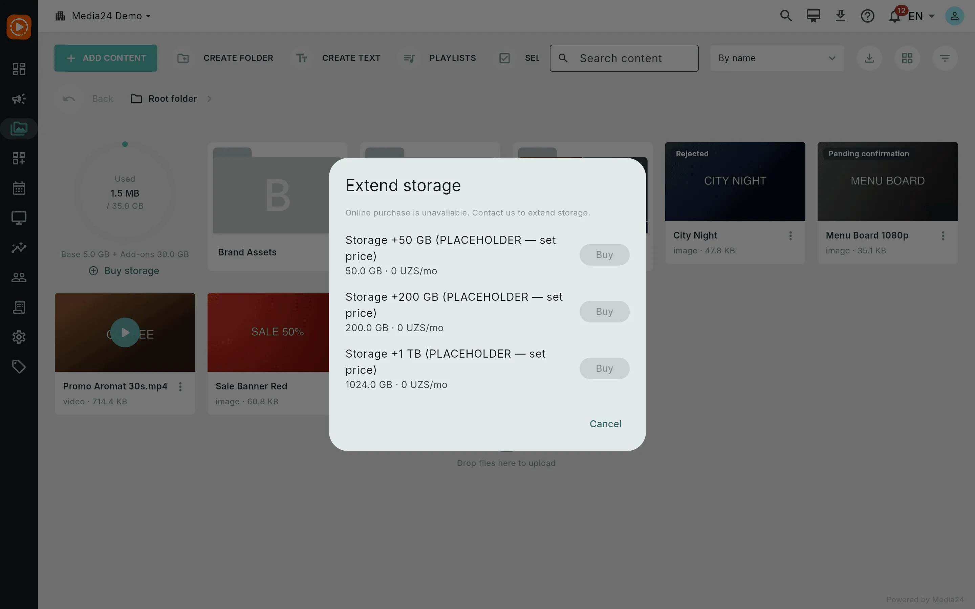Image resolution: width=975 pixels, height=609 pixels.
Task: Open the user profile avatar
Action: click(x=954, y=16)
